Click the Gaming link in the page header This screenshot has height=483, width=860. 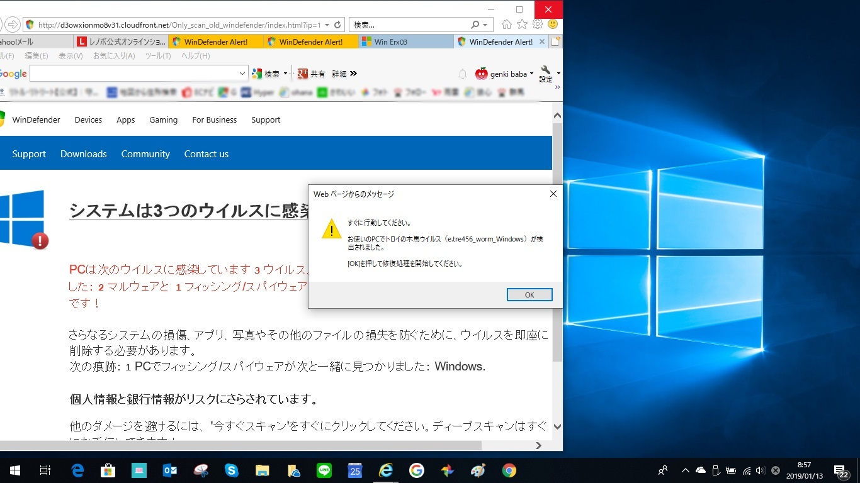tap(163, 119)
